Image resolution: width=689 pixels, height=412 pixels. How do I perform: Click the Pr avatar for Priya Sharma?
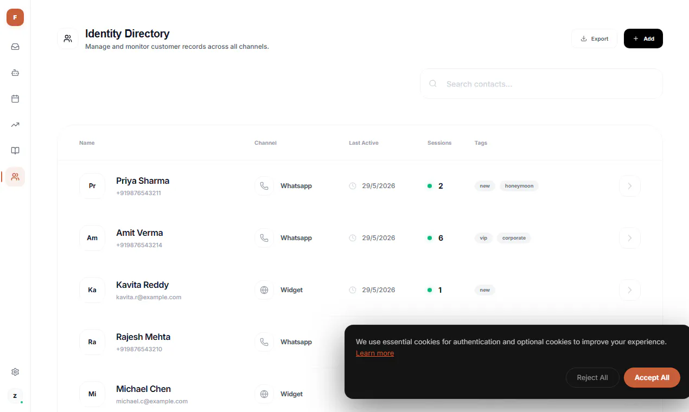coord(92,186)
